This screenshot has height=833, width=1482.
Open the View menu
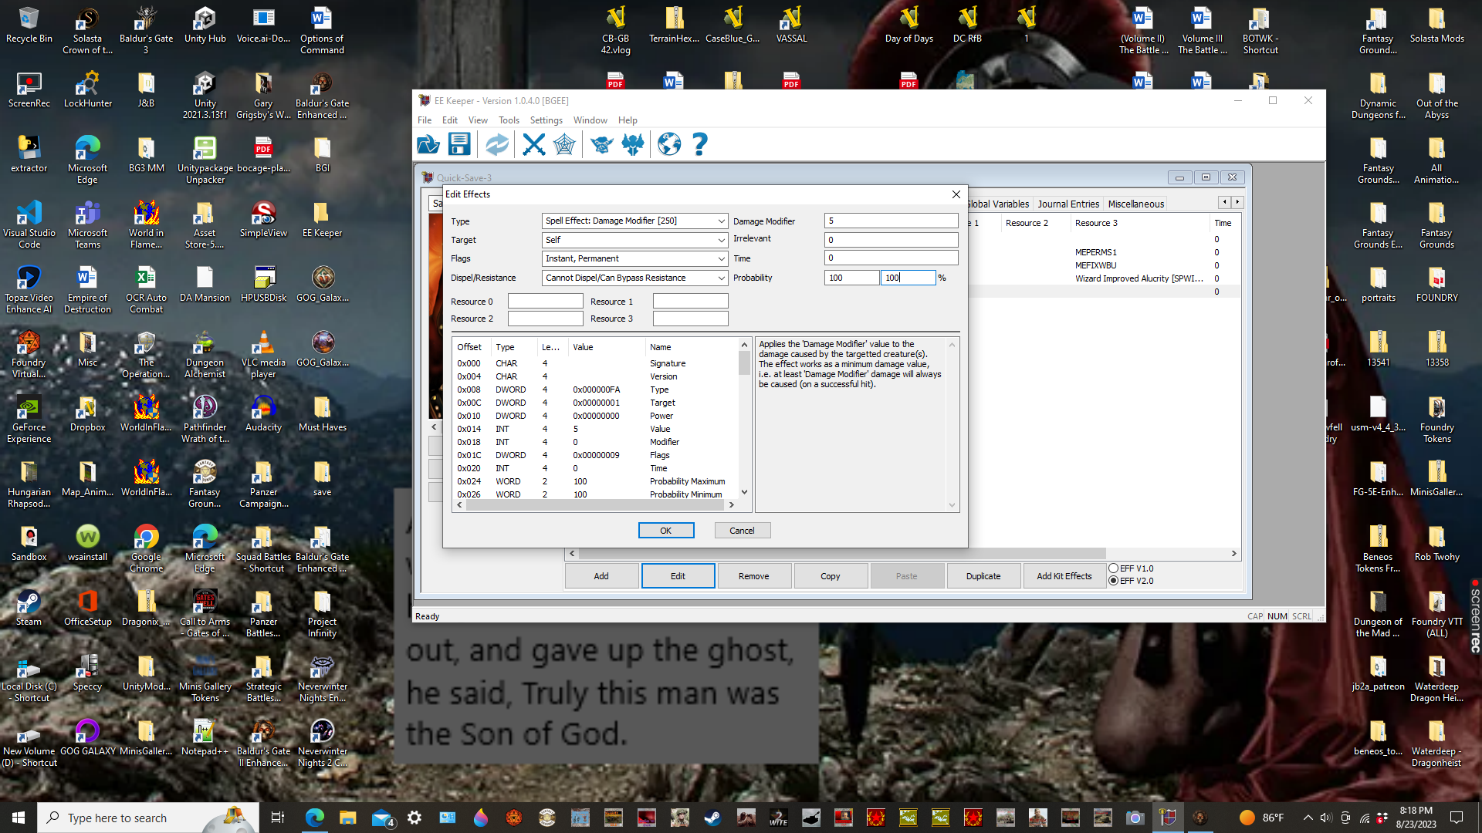point(478,120)
